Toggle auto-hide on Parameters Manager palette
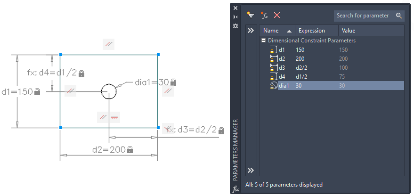 [x=235, y=17]
